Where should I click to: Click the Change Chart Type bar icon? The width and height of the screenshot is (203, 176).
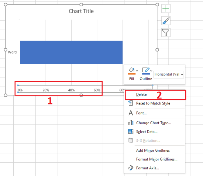[131, 123]
